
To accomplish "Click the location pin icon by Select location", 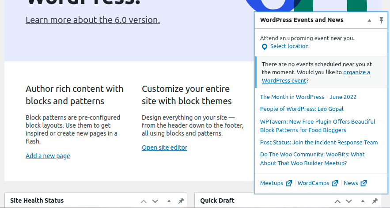I will (265, 47).
